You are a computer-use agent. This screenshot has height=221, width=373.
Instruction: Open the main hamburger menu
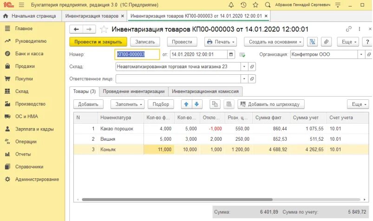21,5
